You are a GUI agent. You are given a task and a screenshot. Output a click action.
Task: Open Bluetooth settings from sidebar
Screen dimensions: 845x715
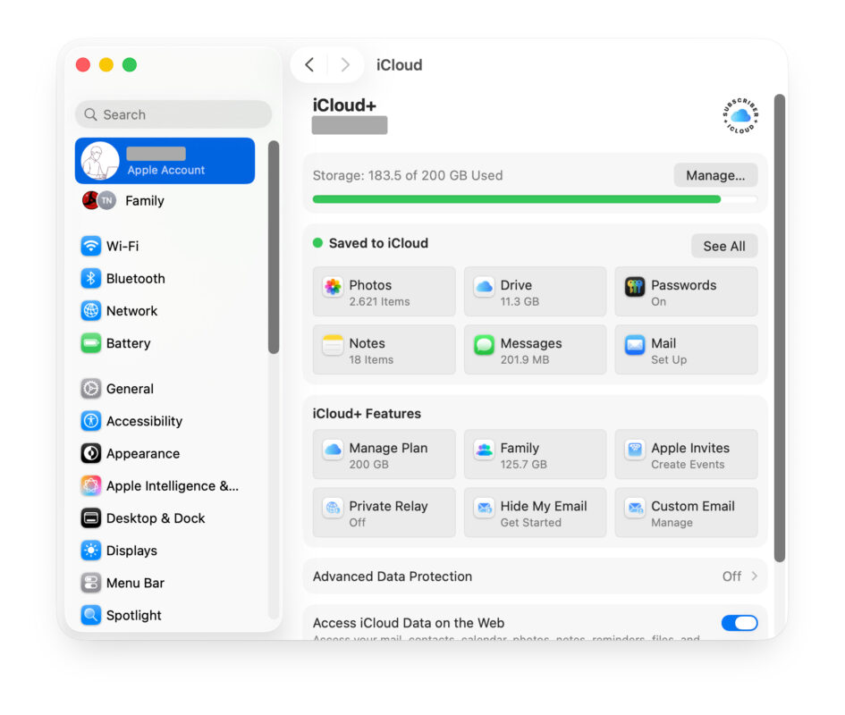[x=133, y=278]
